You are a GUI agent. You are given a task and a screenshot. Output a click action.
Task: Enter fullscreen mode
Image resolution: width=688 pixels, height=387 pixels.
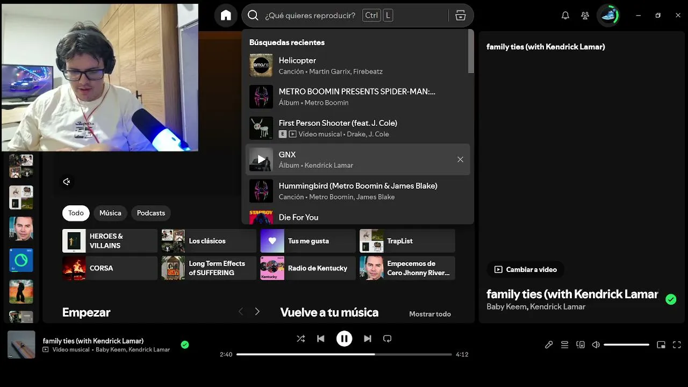677,345
